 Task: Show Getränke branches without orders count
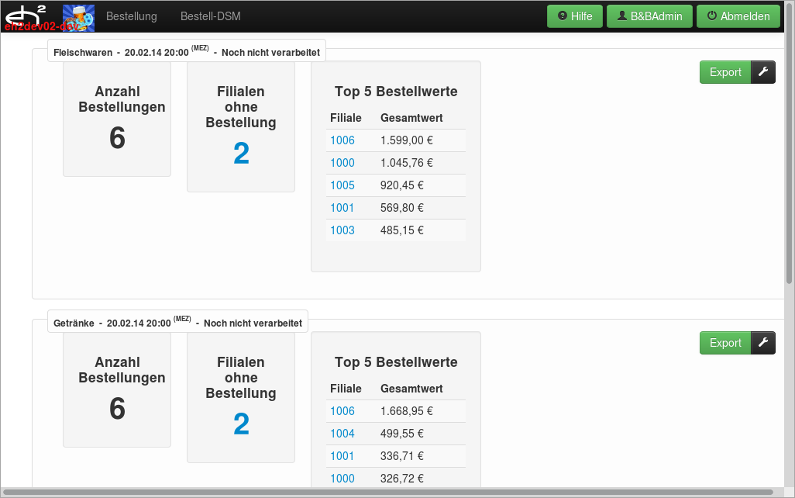coord(241,424)
